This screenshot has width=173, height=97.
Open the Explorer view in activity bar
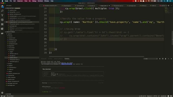coord(2,6)
